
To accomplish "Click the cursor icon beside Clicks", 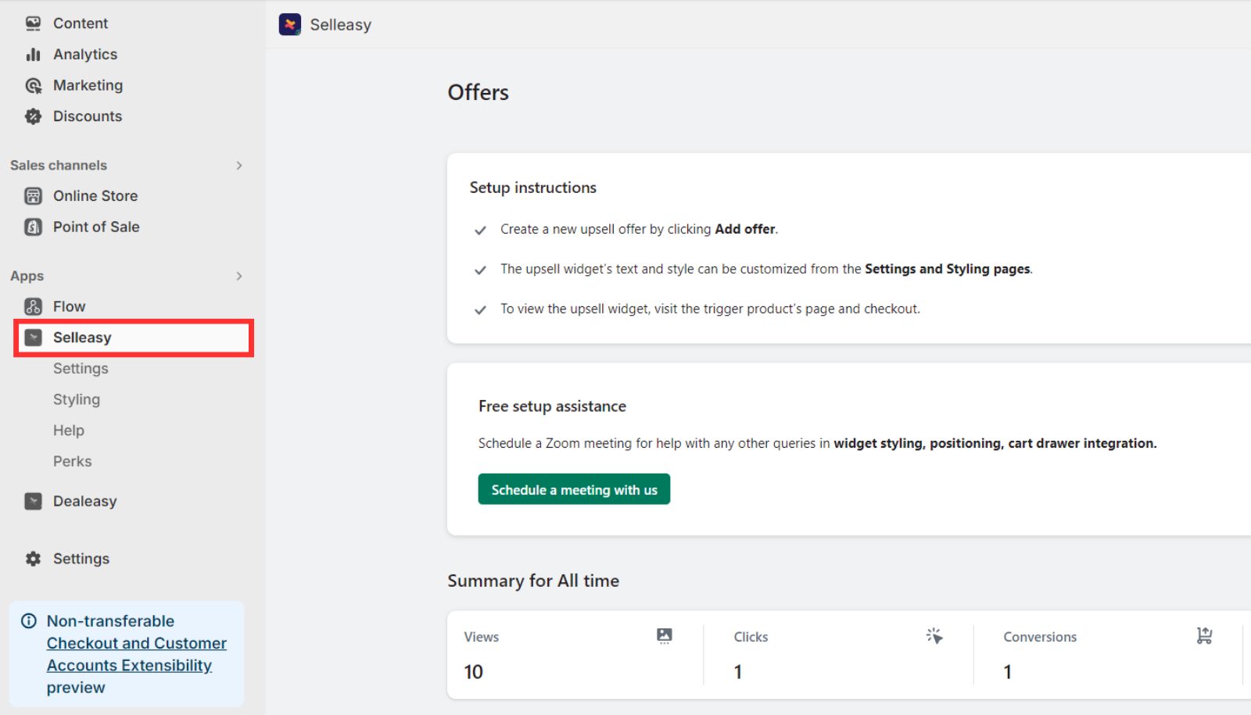I will click(x=934, y=635).
